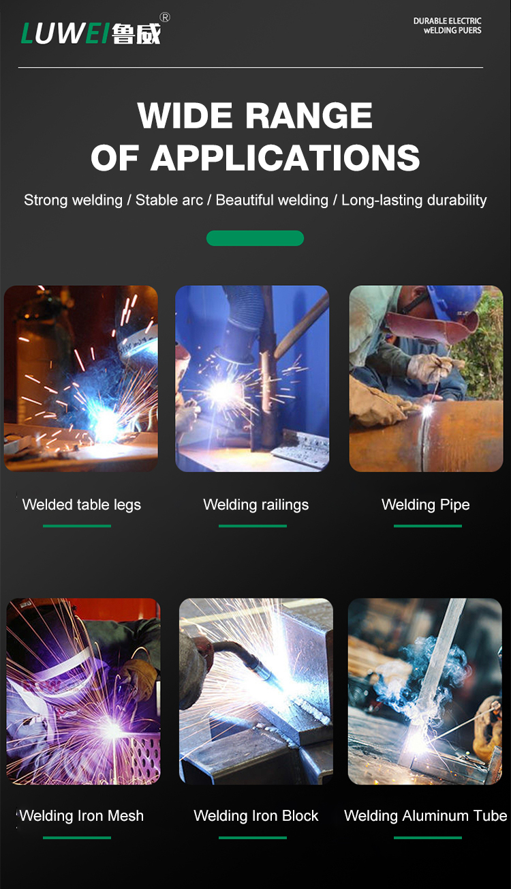Click the Welded table legs caption
Image resolution: width=511 pixels, height=889 pixels.
(82, 505)
